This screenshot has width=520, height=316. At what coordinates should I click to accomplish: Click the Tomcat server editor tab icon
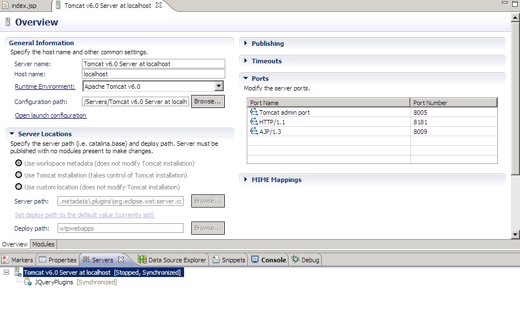(x=58, y=5)
